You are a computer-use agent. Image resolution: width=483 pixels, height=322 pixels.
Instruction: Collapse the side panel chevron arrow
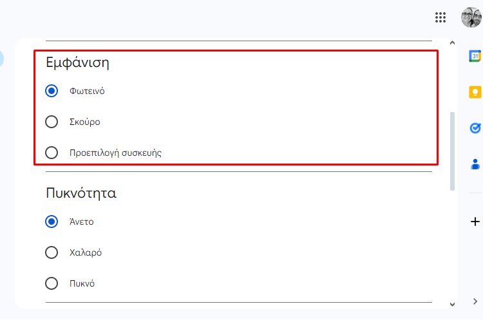(x=475, y=301)
